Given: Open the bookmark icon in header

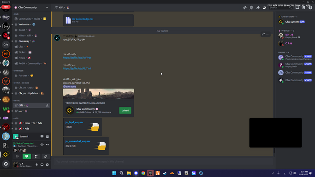Looking at the screenshot, I should [304, 8].
